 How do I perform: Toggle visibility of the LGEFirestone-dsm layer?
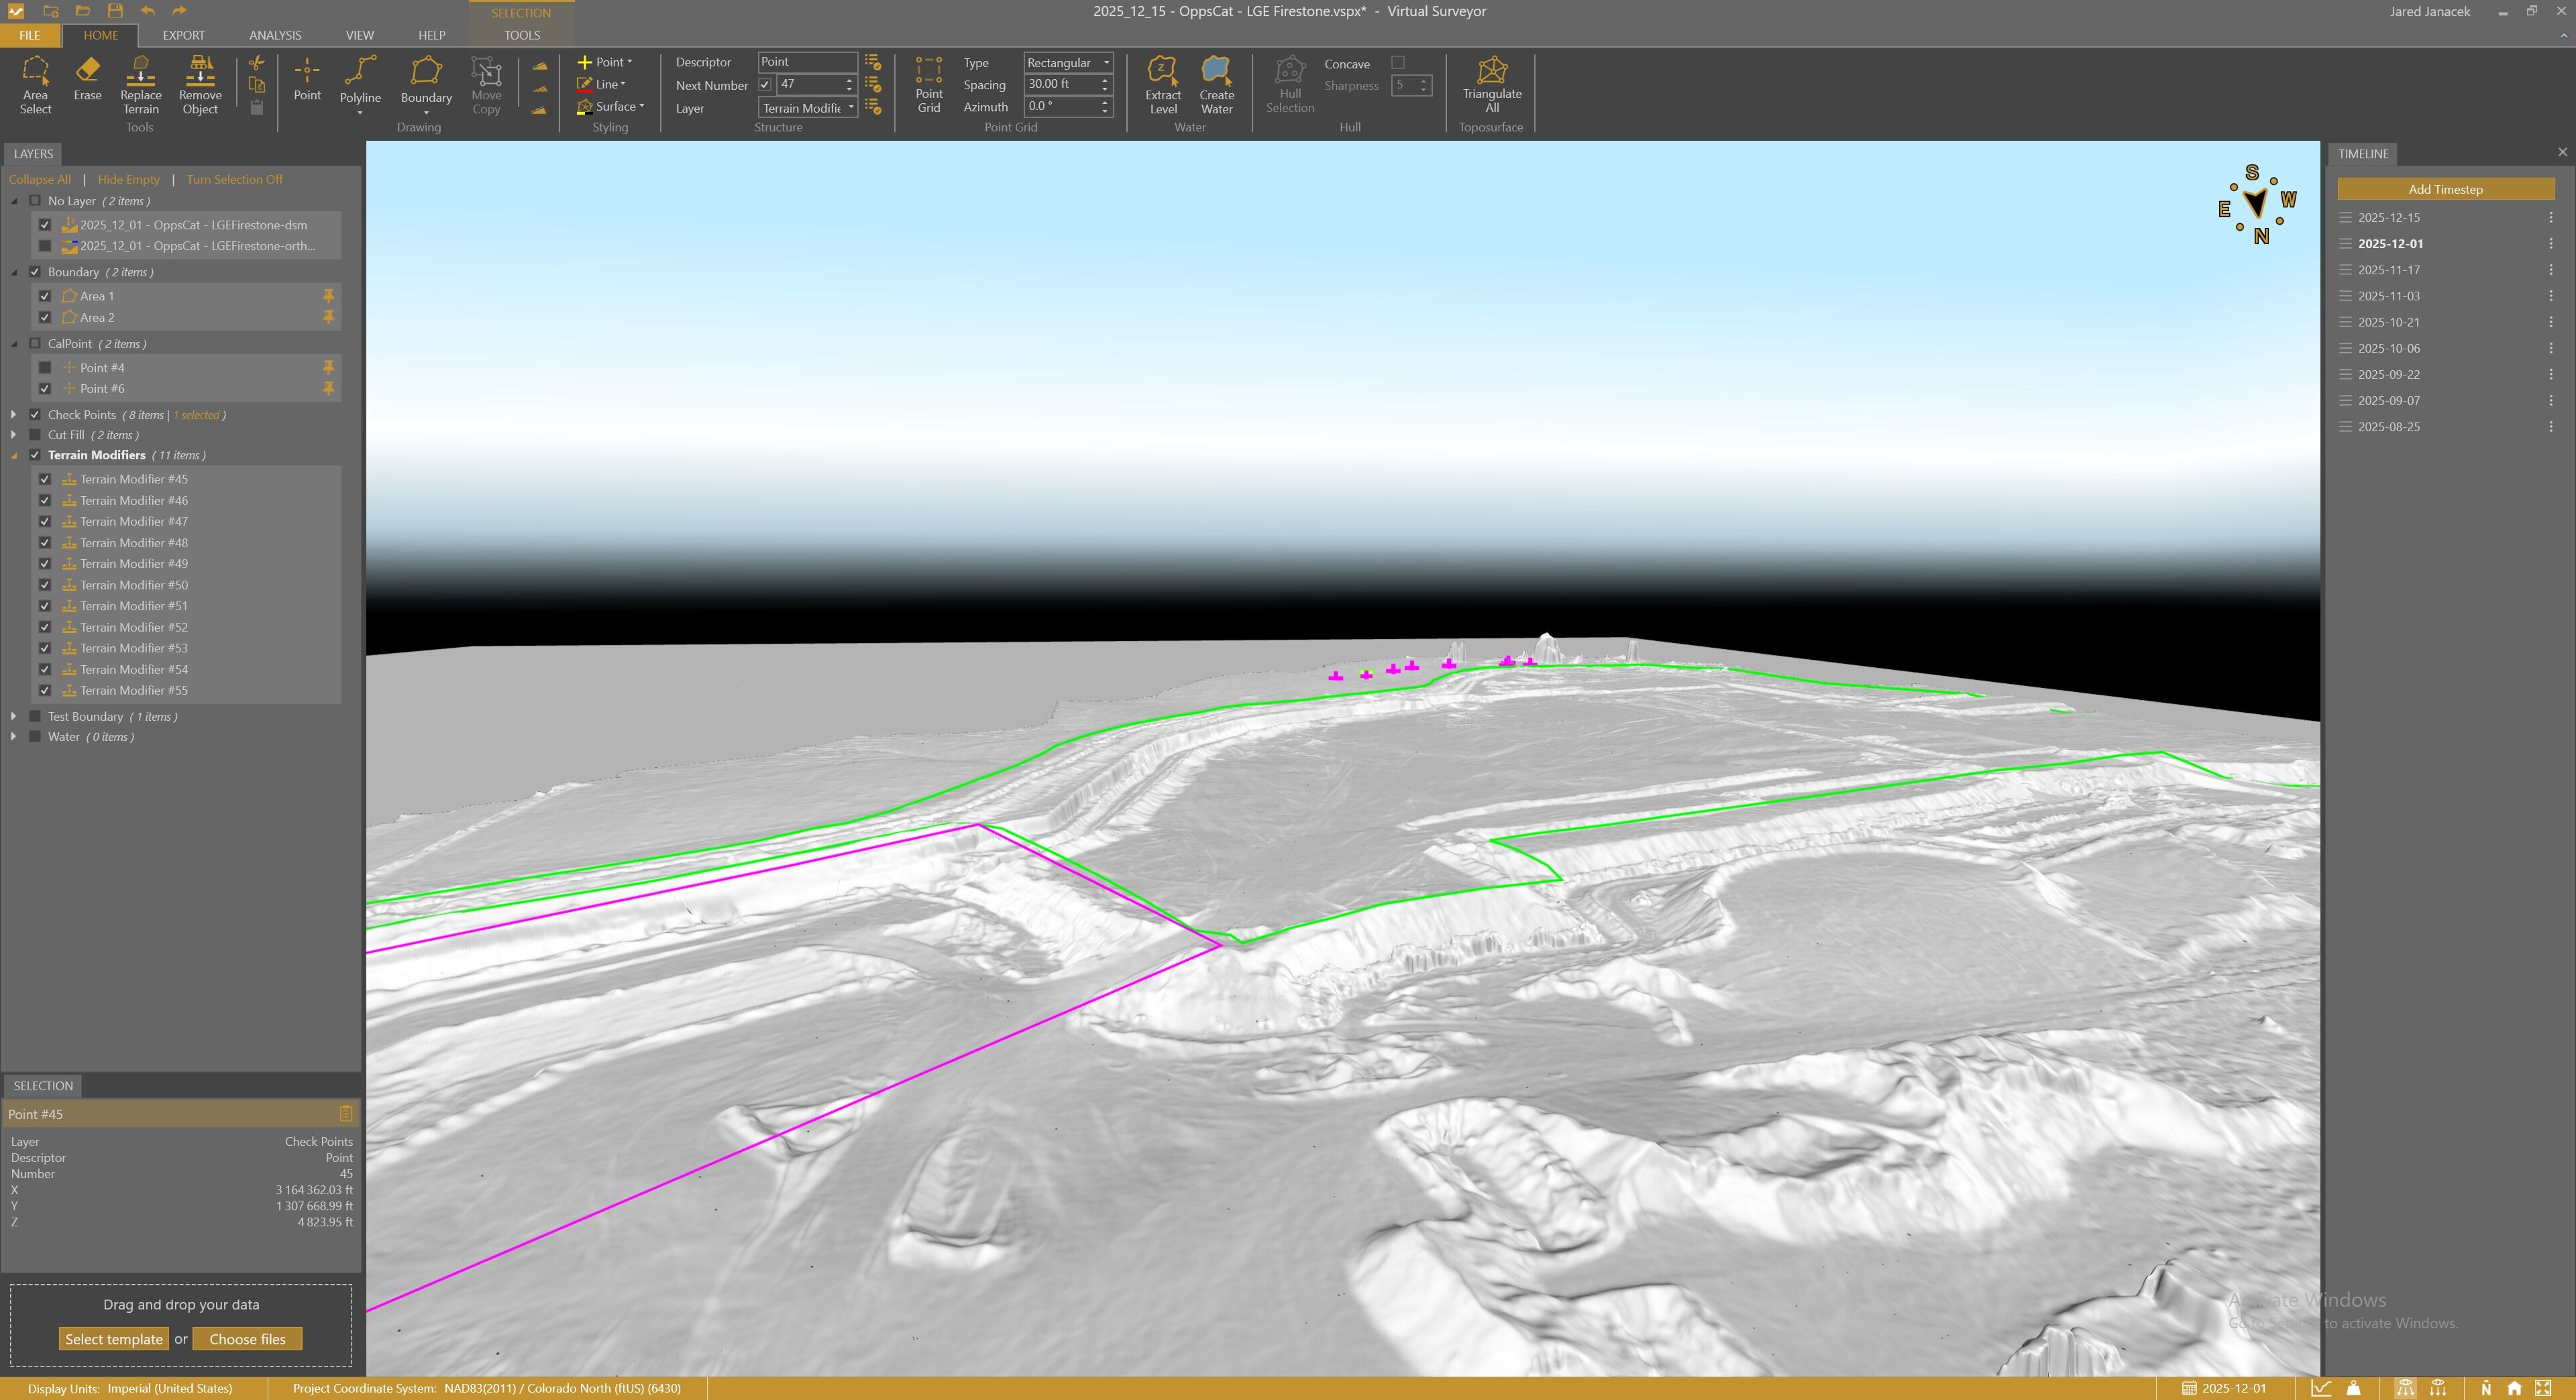(45, 225)
